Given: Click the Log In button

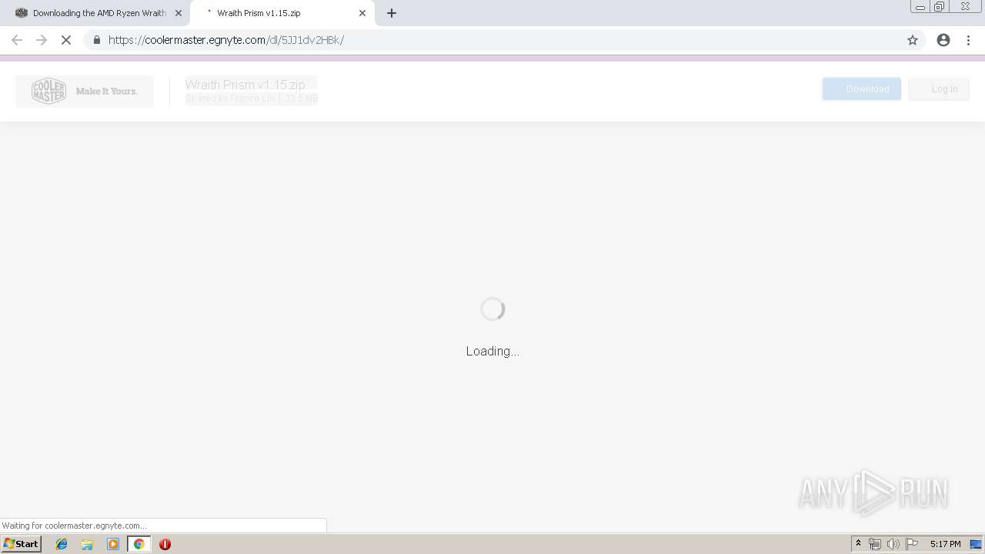Looking at the screenshot, I should [x=938, y=88].
